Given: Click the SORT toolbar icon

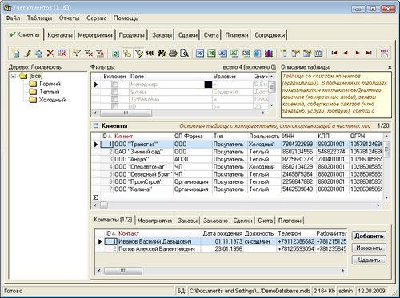Looking at the screenshot, I should click(x=384, y=53).
